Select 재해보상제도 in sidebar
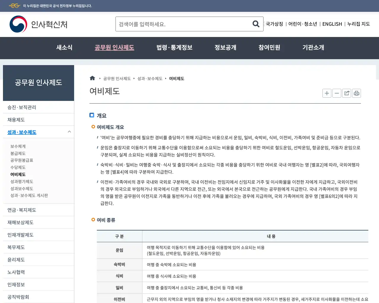 [38, 222]
